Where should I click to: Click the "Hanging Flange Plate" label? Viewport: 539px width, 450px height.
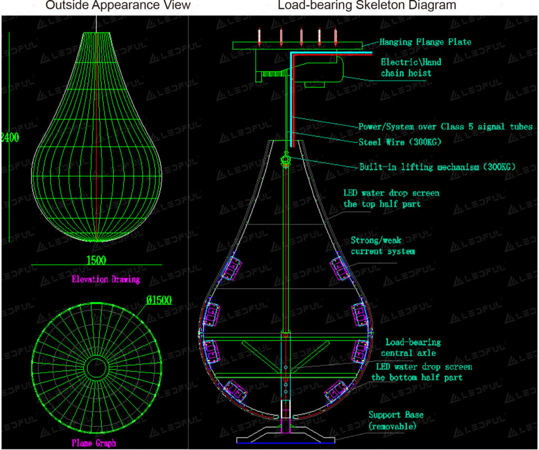(425, 42)
